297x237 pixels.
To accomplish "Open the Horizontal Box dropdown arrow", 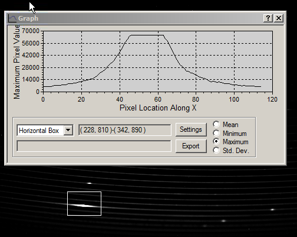I will (68, 130).
